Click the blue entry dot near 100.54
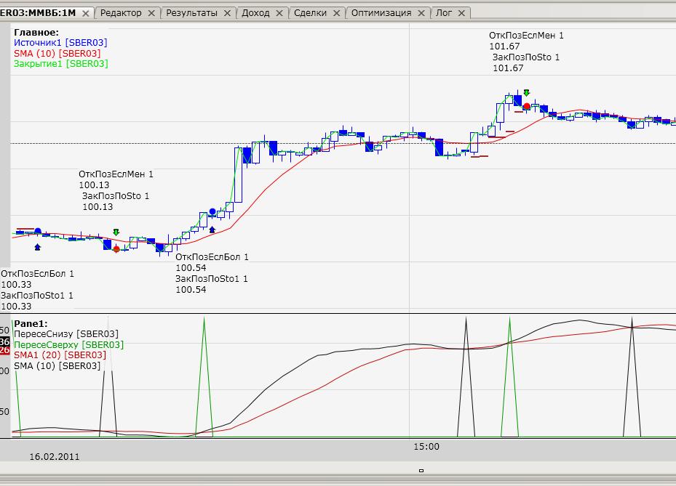 [212, 211]
